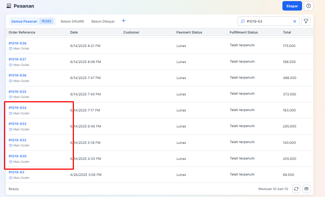
Task: Open order #1019-632
Action: pyautogui.click(x=17, y=140)
